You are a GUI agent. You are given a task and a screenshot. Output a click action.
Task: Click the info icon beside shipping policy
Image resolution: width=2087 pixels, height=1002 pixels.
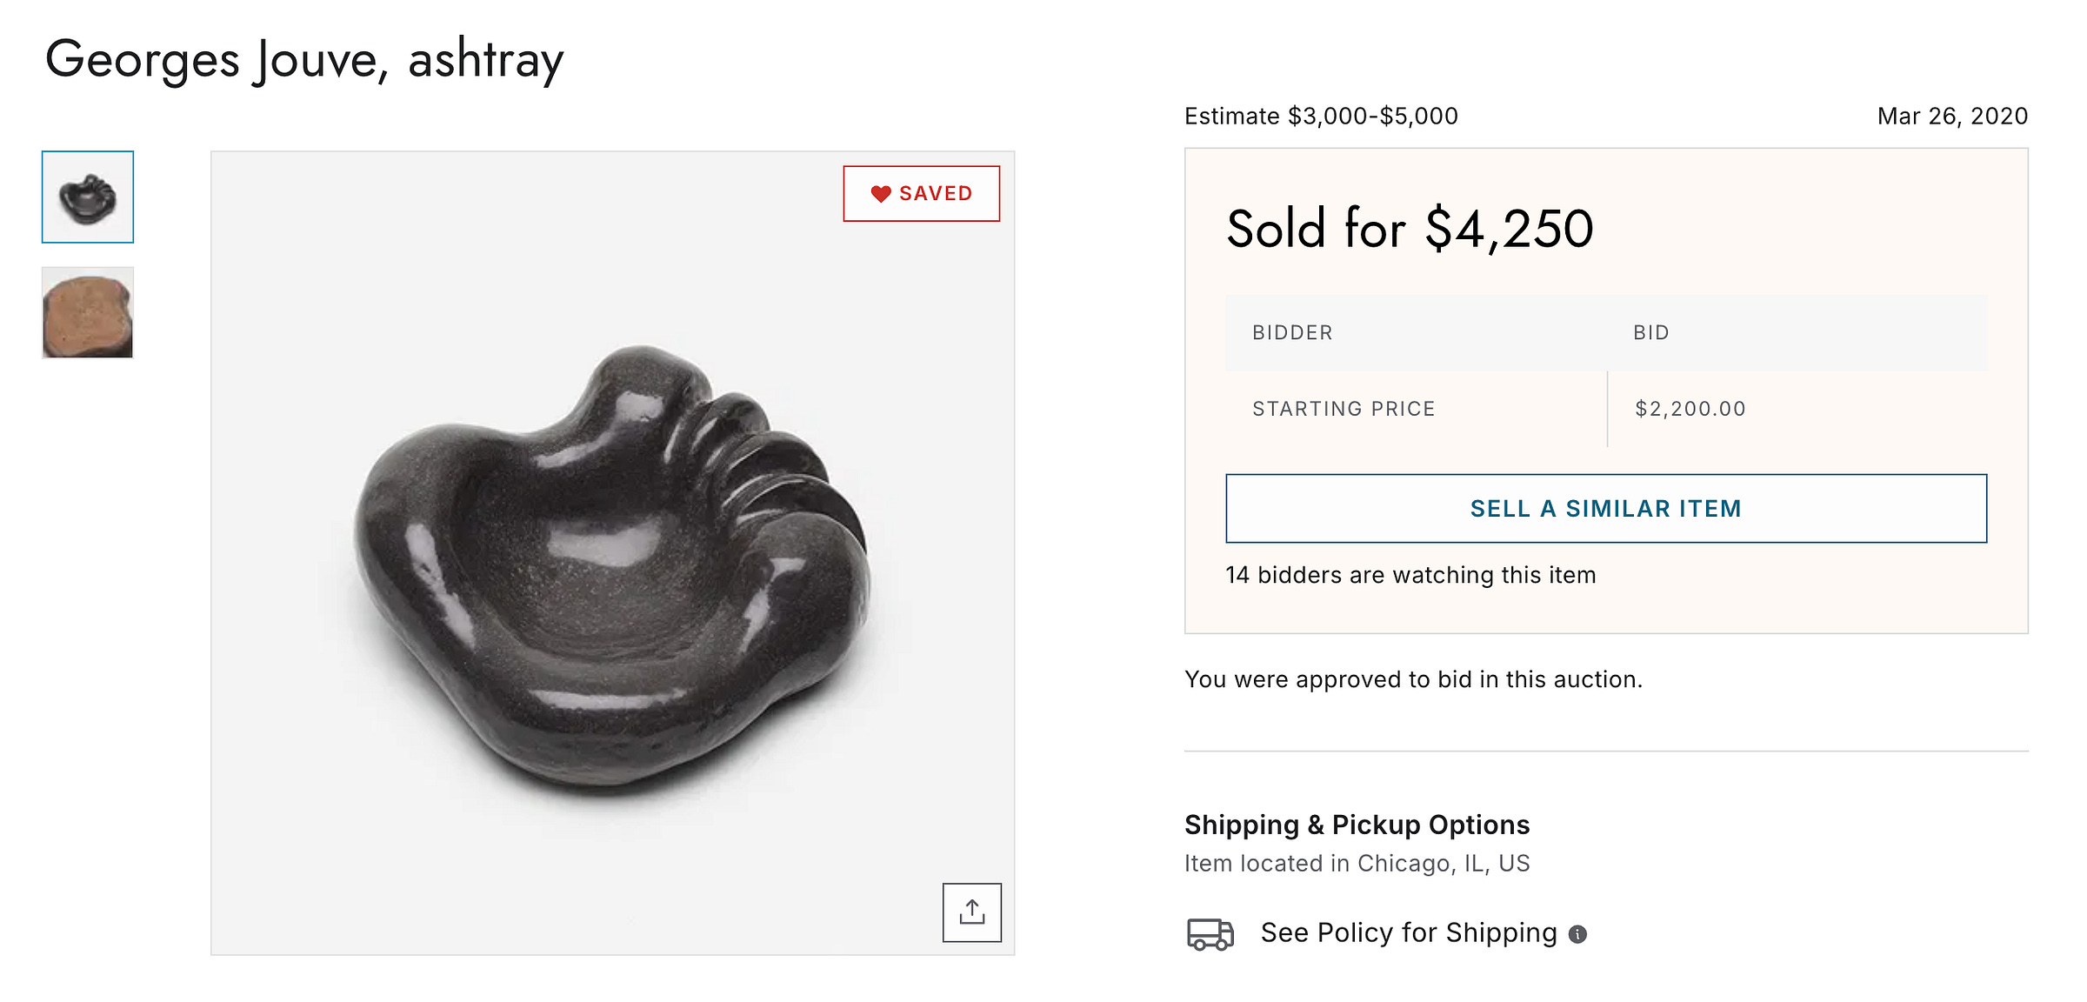pyautogui.click(x=1577, y=934)
